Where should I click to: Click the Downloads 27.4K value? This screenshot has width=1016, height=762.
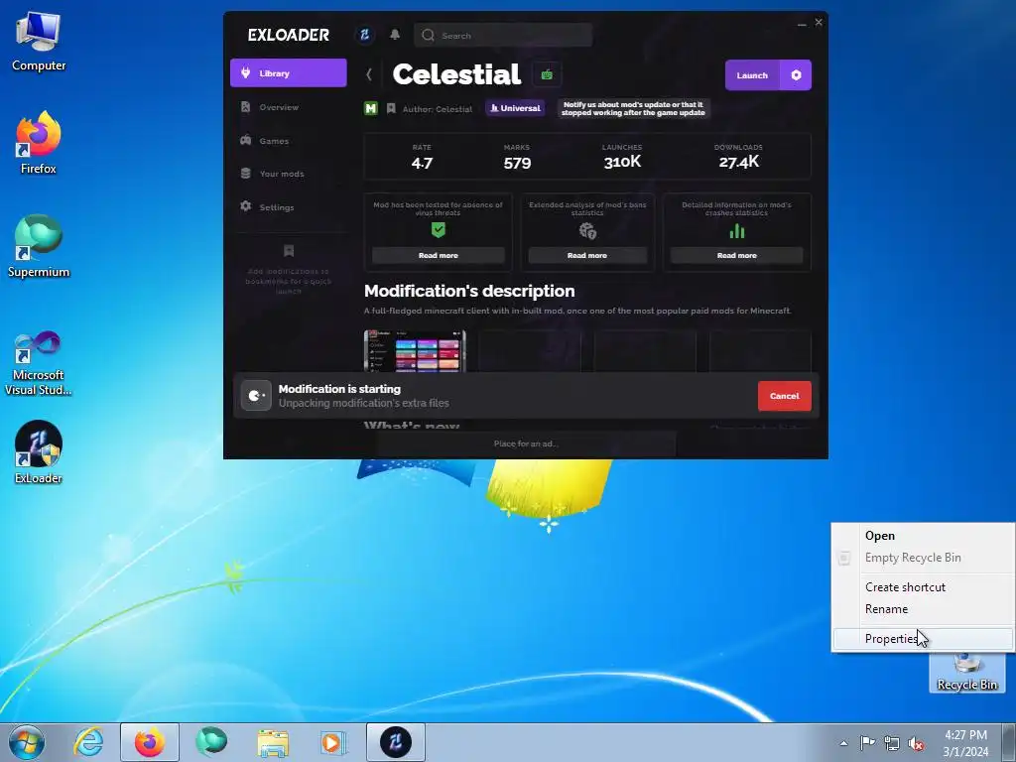pyautogui.click(x=738, y=162)
